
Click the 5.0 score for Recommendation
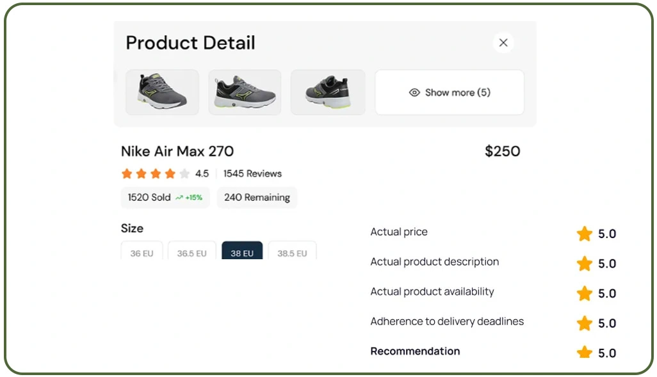606,353
